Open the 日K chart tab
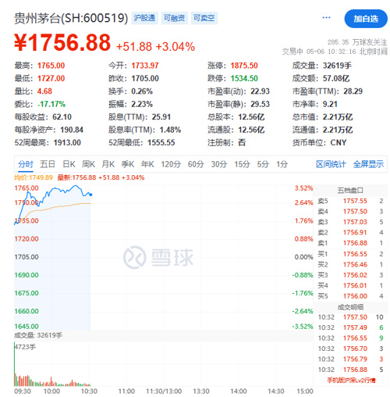Image resolution: width=390 pixels, height=397 pixels. click(x=69, y=164)
